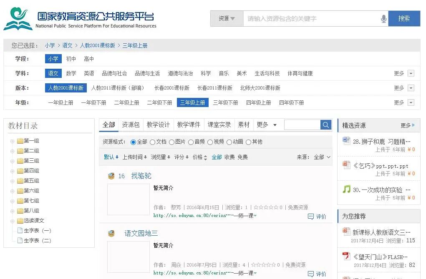Click the ppt icon beside 新课标人教版语文三
426x279 pixels.
click(346, 231)
